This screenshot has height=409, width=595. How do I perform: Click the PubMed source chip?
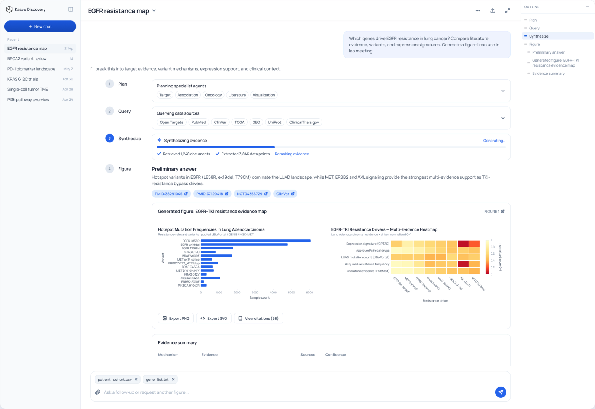(x=199, y=122)
